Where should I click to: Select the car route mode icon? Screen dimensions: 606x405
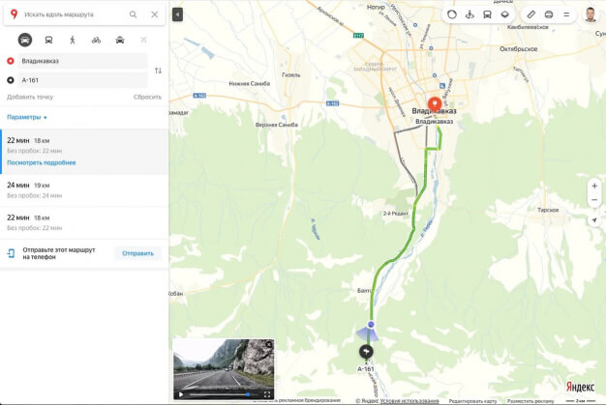click(x=25, y=40)
